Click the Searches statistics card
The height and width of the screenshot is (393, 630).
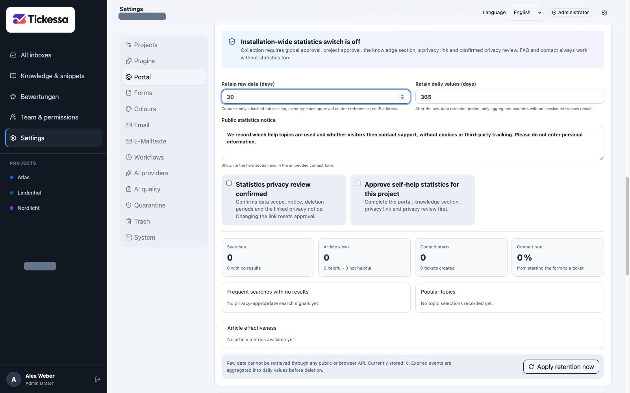(268, 257)
